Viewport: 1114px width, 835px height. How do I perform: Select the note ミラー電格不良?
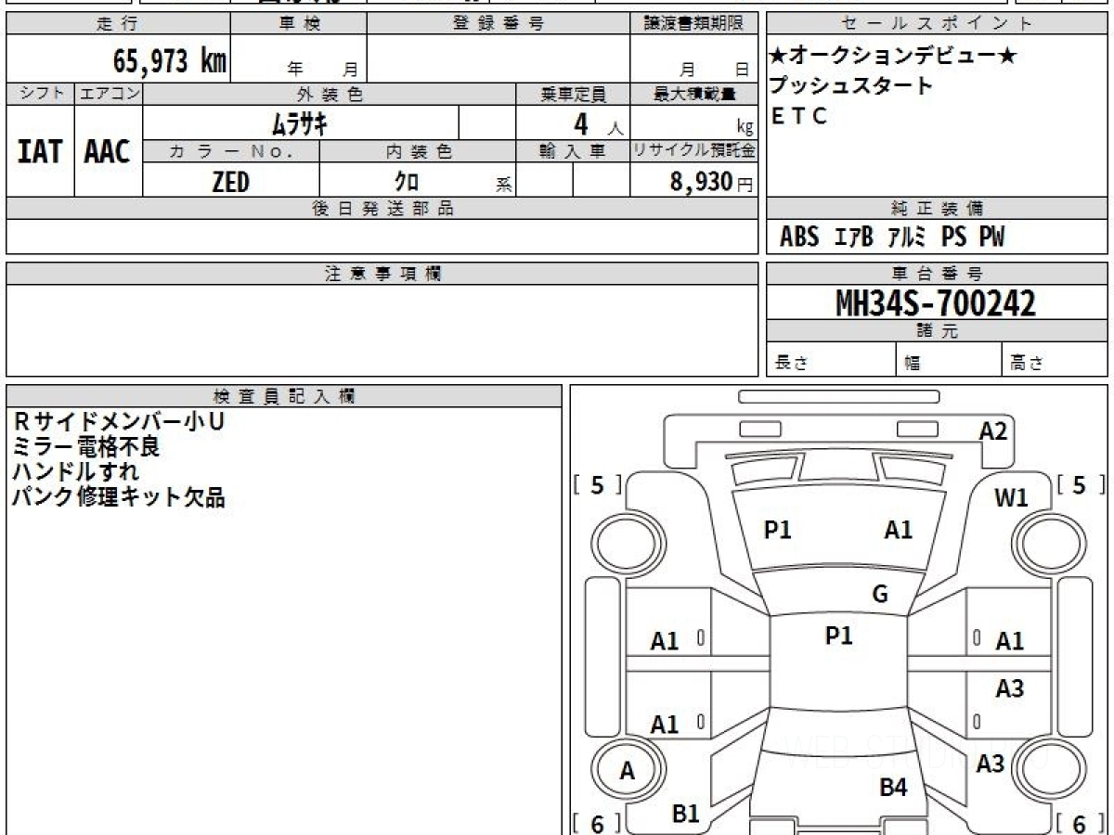point(86,446)
